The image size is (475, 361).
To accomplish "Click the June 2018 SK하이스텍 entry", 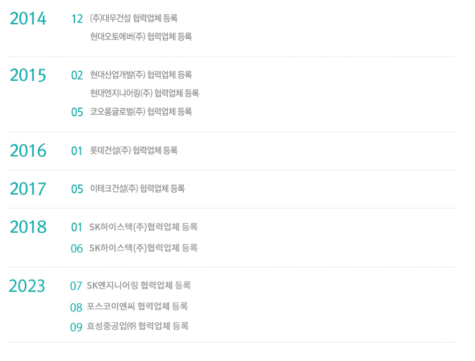I will 143,248.
